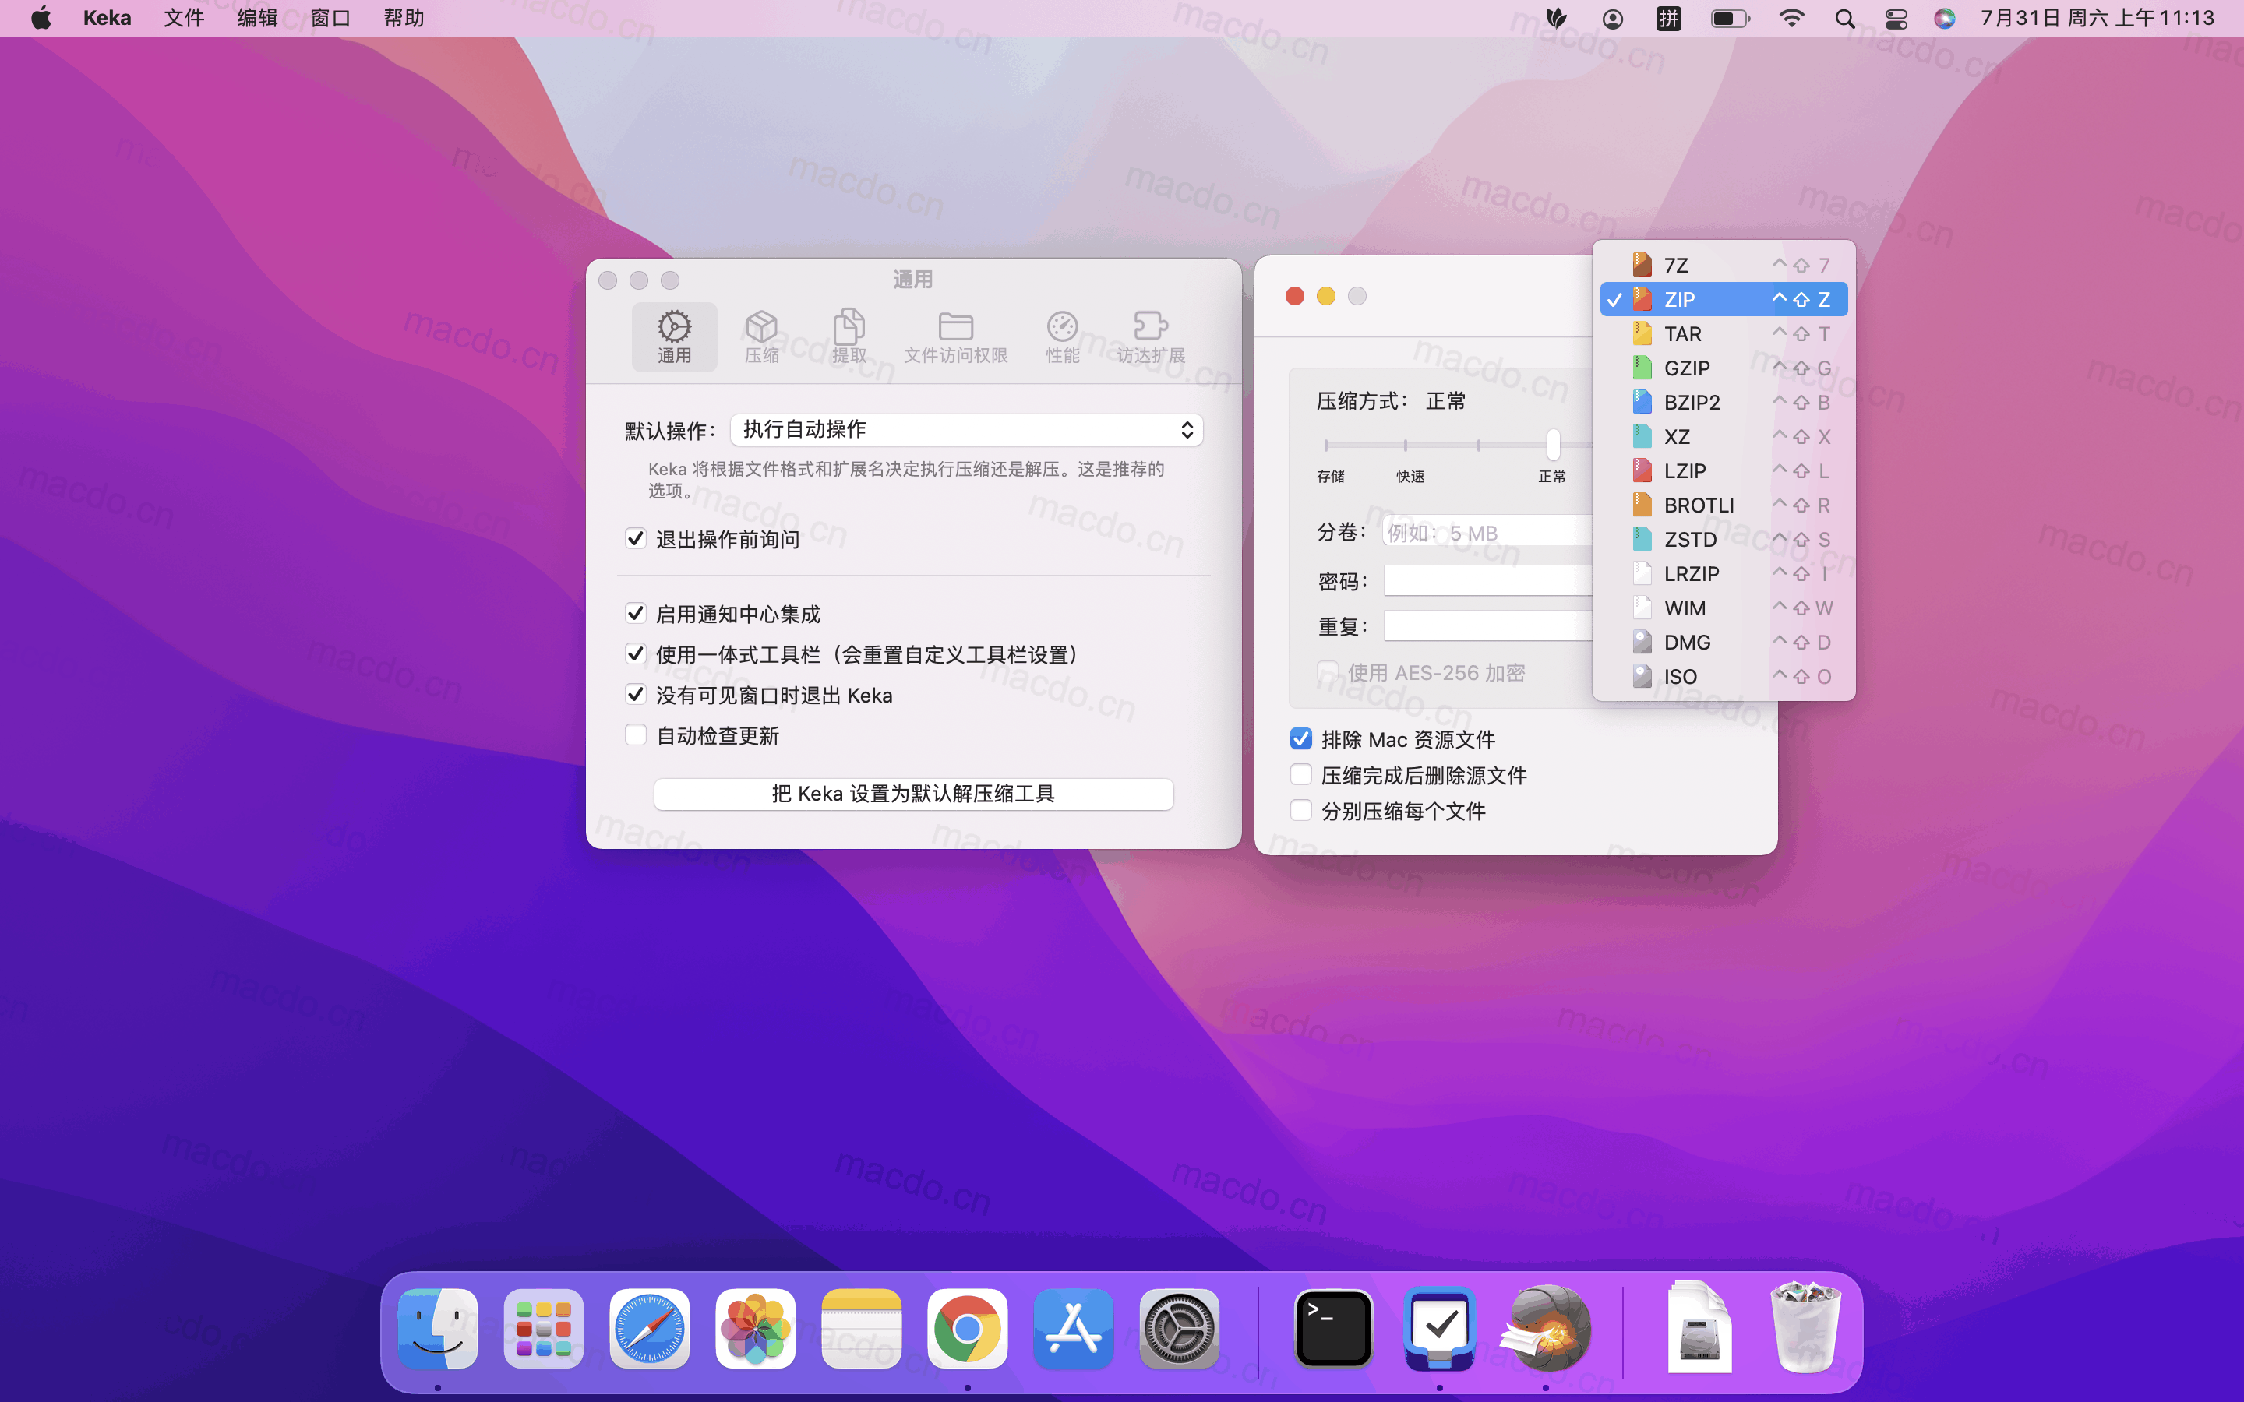This screenshot has height=1402, width=2244.
Task: Click 把 Keka 设置为默认解压缩工具 button
Action: 913,794
